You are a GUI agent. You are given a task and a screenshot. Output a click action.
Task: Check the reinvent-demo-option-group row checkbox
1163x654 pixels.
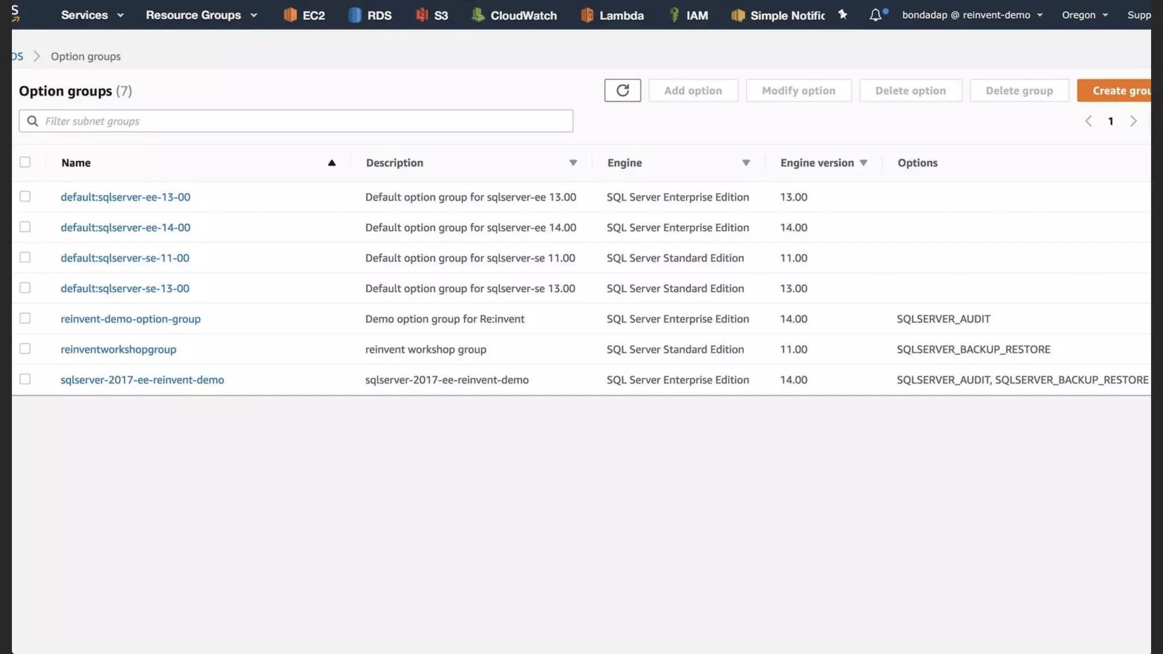pos(25,318)
